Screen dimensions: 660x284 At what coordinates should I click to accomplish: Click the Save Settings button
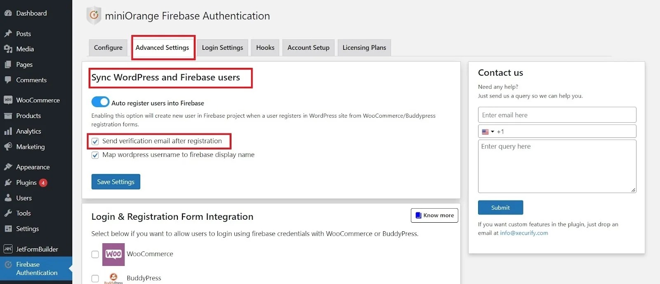tap(116, 182)
